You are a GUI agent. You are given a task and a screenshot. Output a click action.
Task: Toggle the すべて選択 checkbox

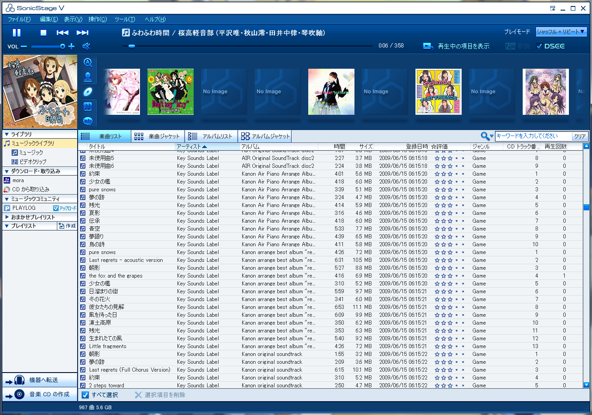point(85,395)
